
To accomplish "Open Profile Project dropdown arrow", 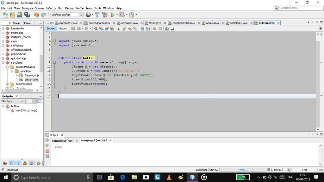I will (136, 15).
